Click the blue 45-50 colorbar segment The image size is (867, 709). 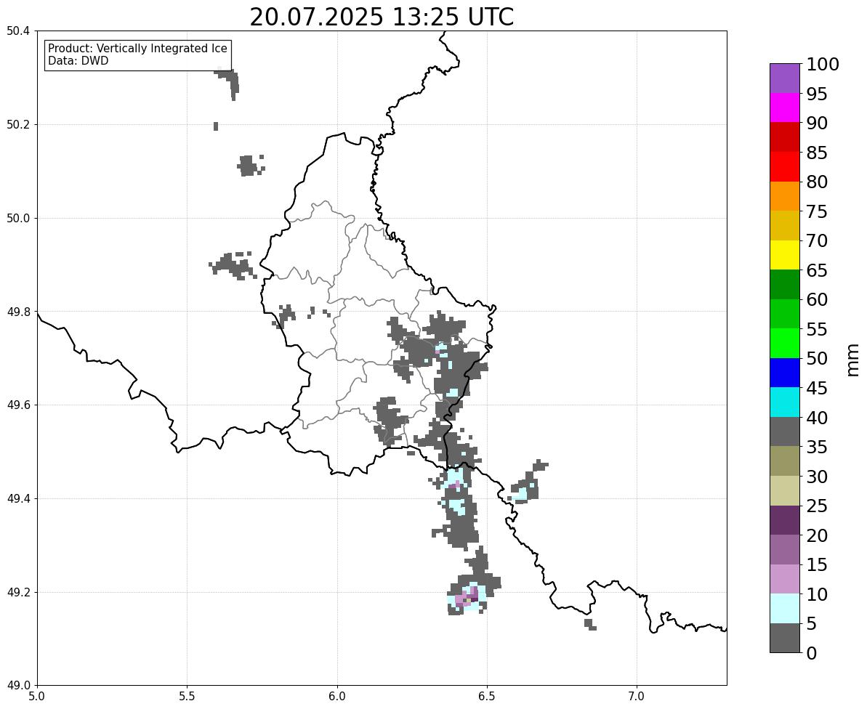(x=785, y=373)
